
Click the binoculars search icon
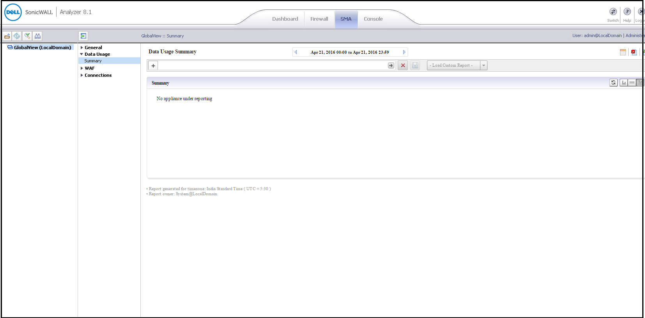pos(37,36)
